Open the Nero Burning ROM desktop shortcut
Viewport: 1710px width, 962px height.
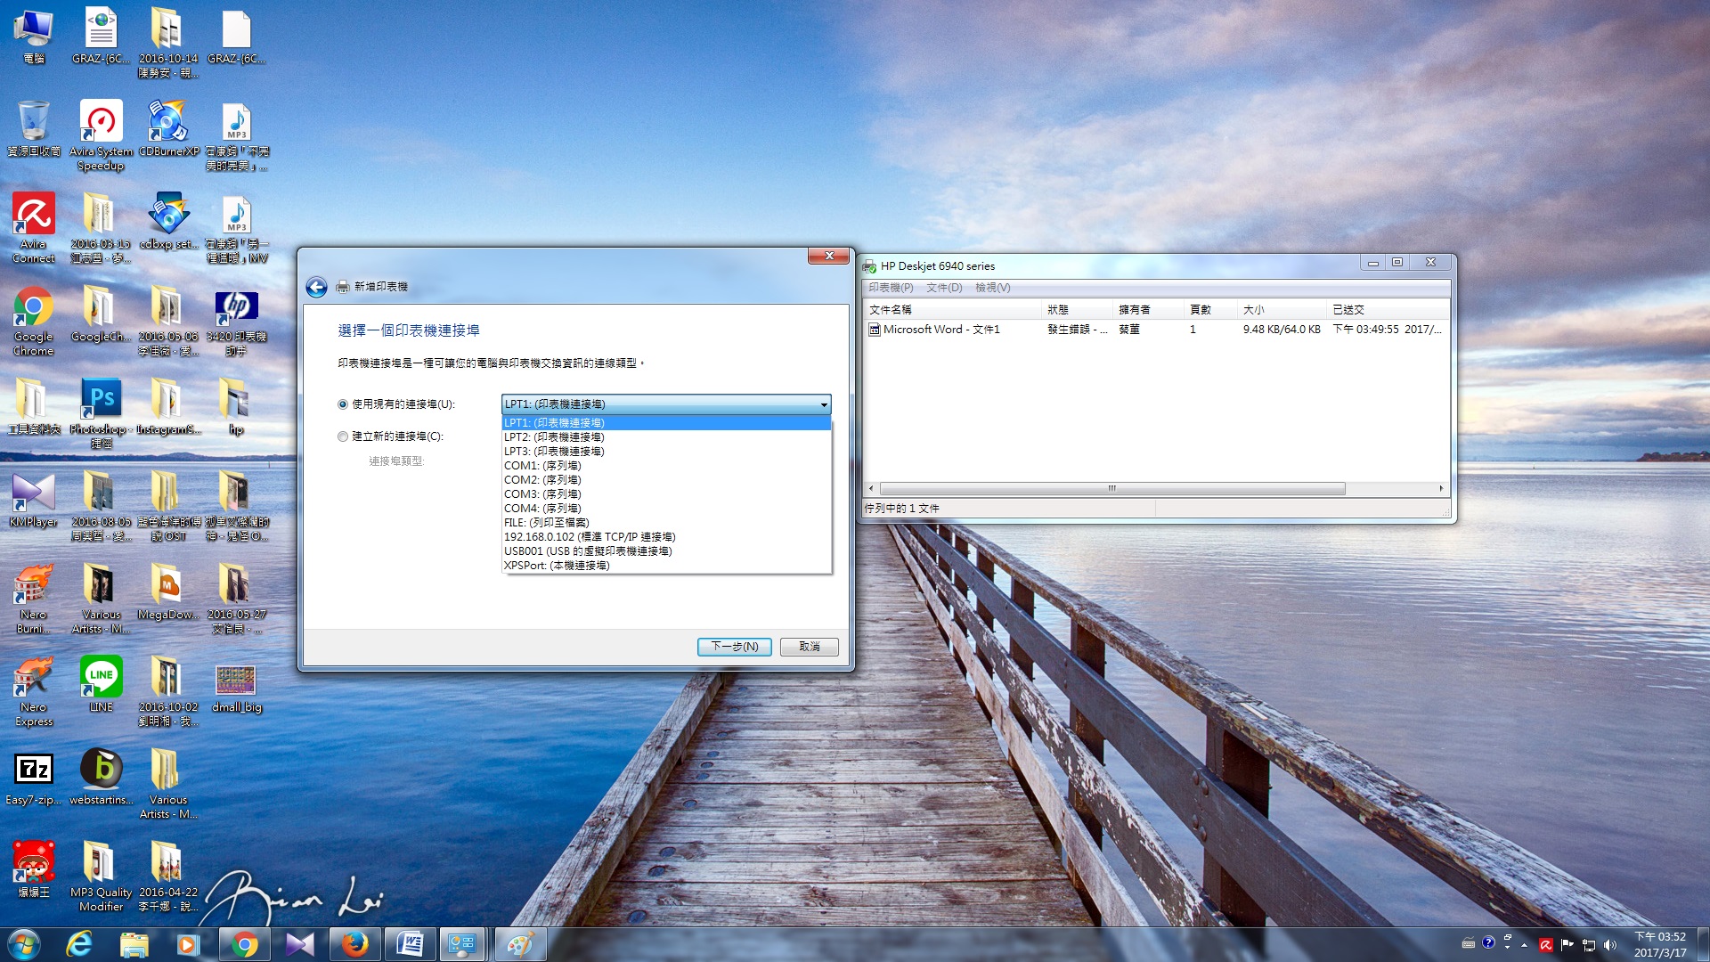(x=34, y=599)
